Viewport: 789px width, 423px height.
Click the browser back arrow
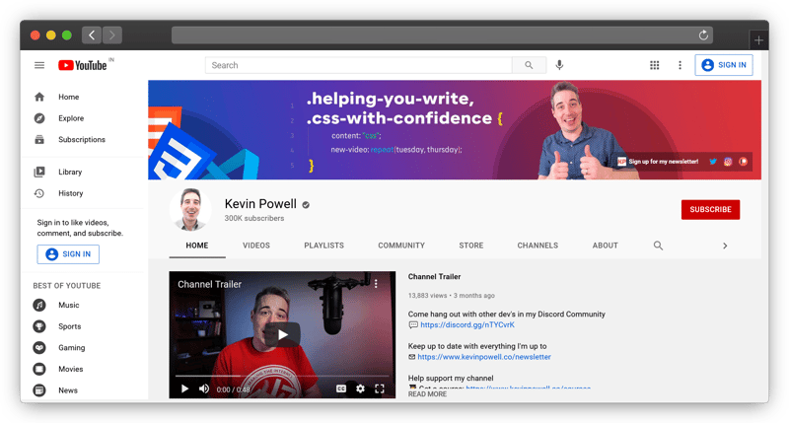92,35
